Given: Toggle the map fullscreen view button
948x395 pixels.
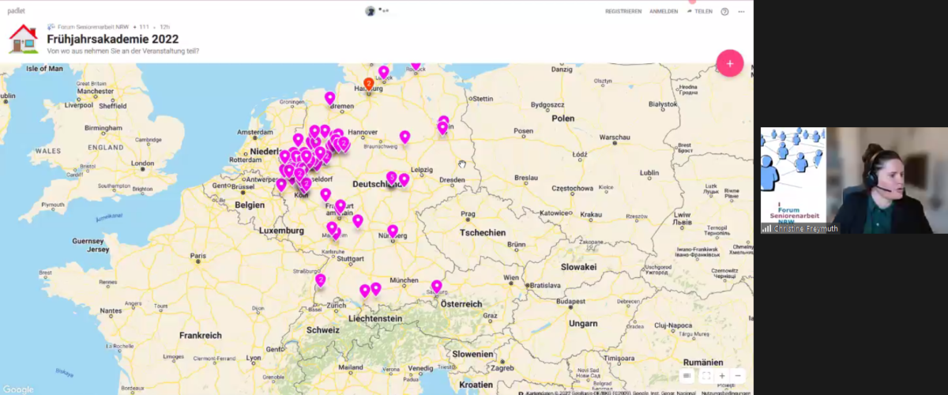Looking at the screenshot, I should 705,376.
